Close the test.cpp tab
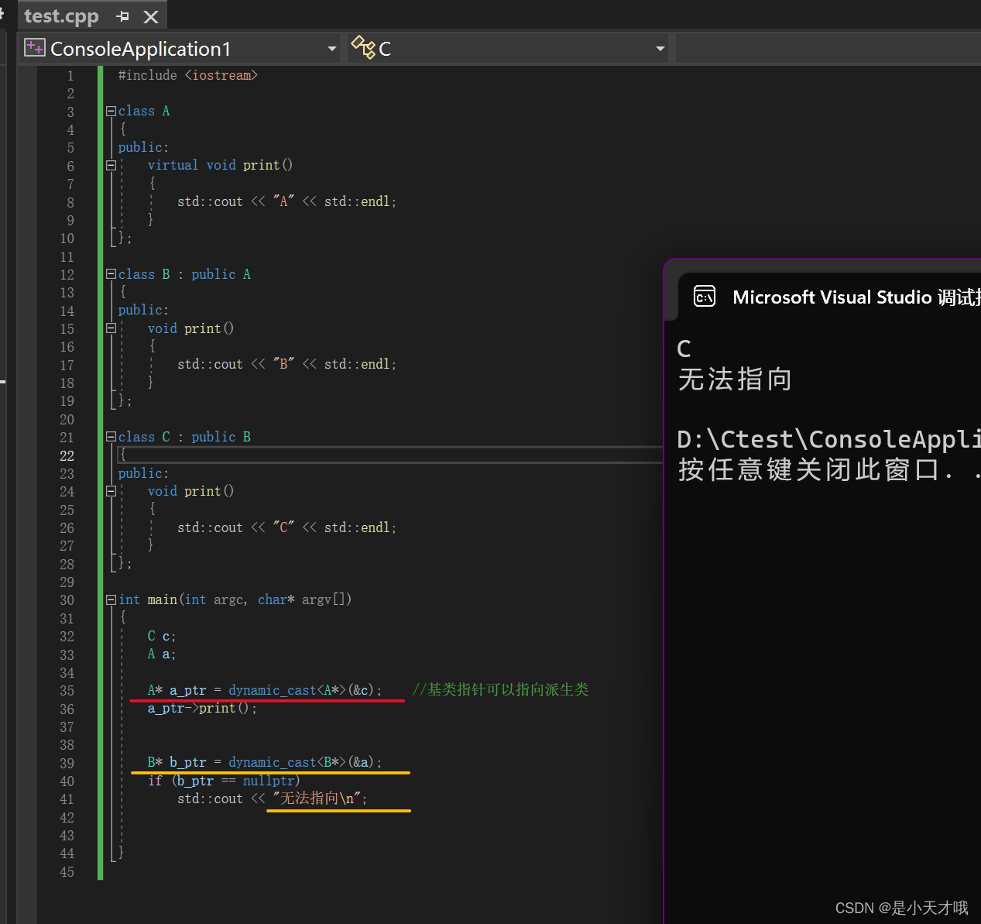This screenshot has width=981, height=924. point(150,15)
